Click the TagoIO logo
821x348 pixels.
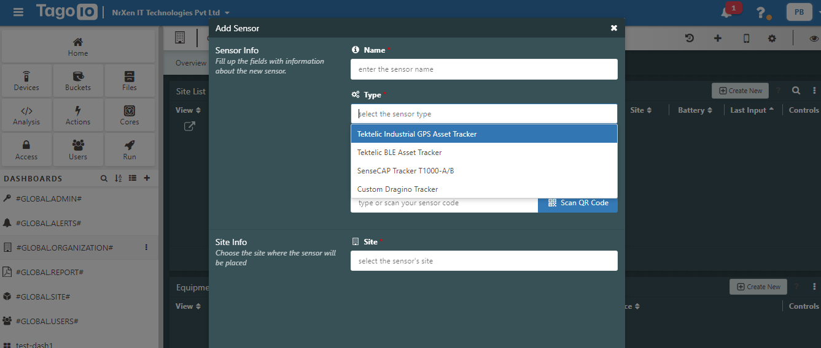click(66, 12)
